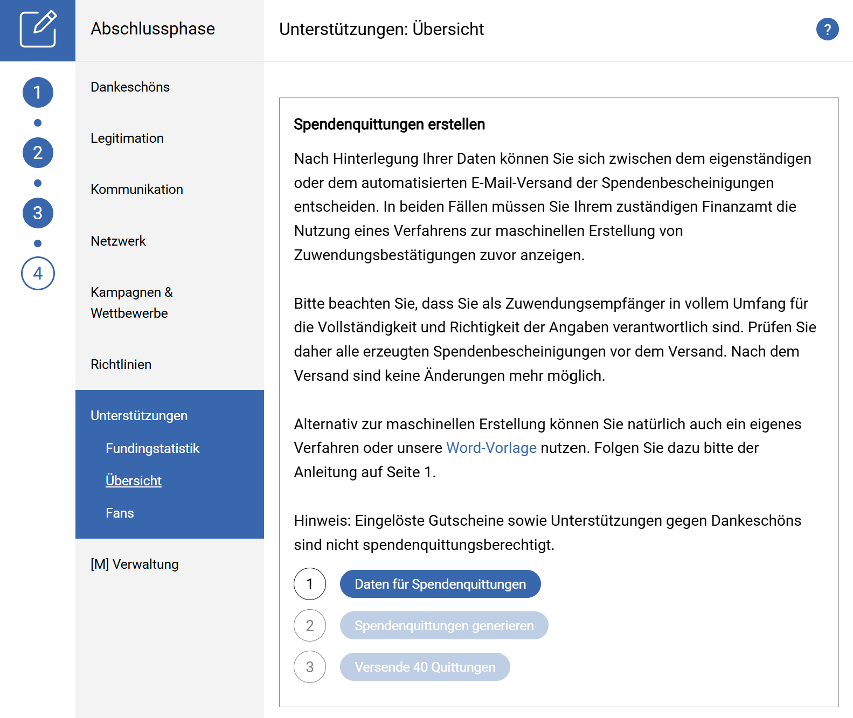Viewport: 853px width, 718px height.
Task: Click the Unterstützungen: Übersicht page title
Action: [382, 29]
